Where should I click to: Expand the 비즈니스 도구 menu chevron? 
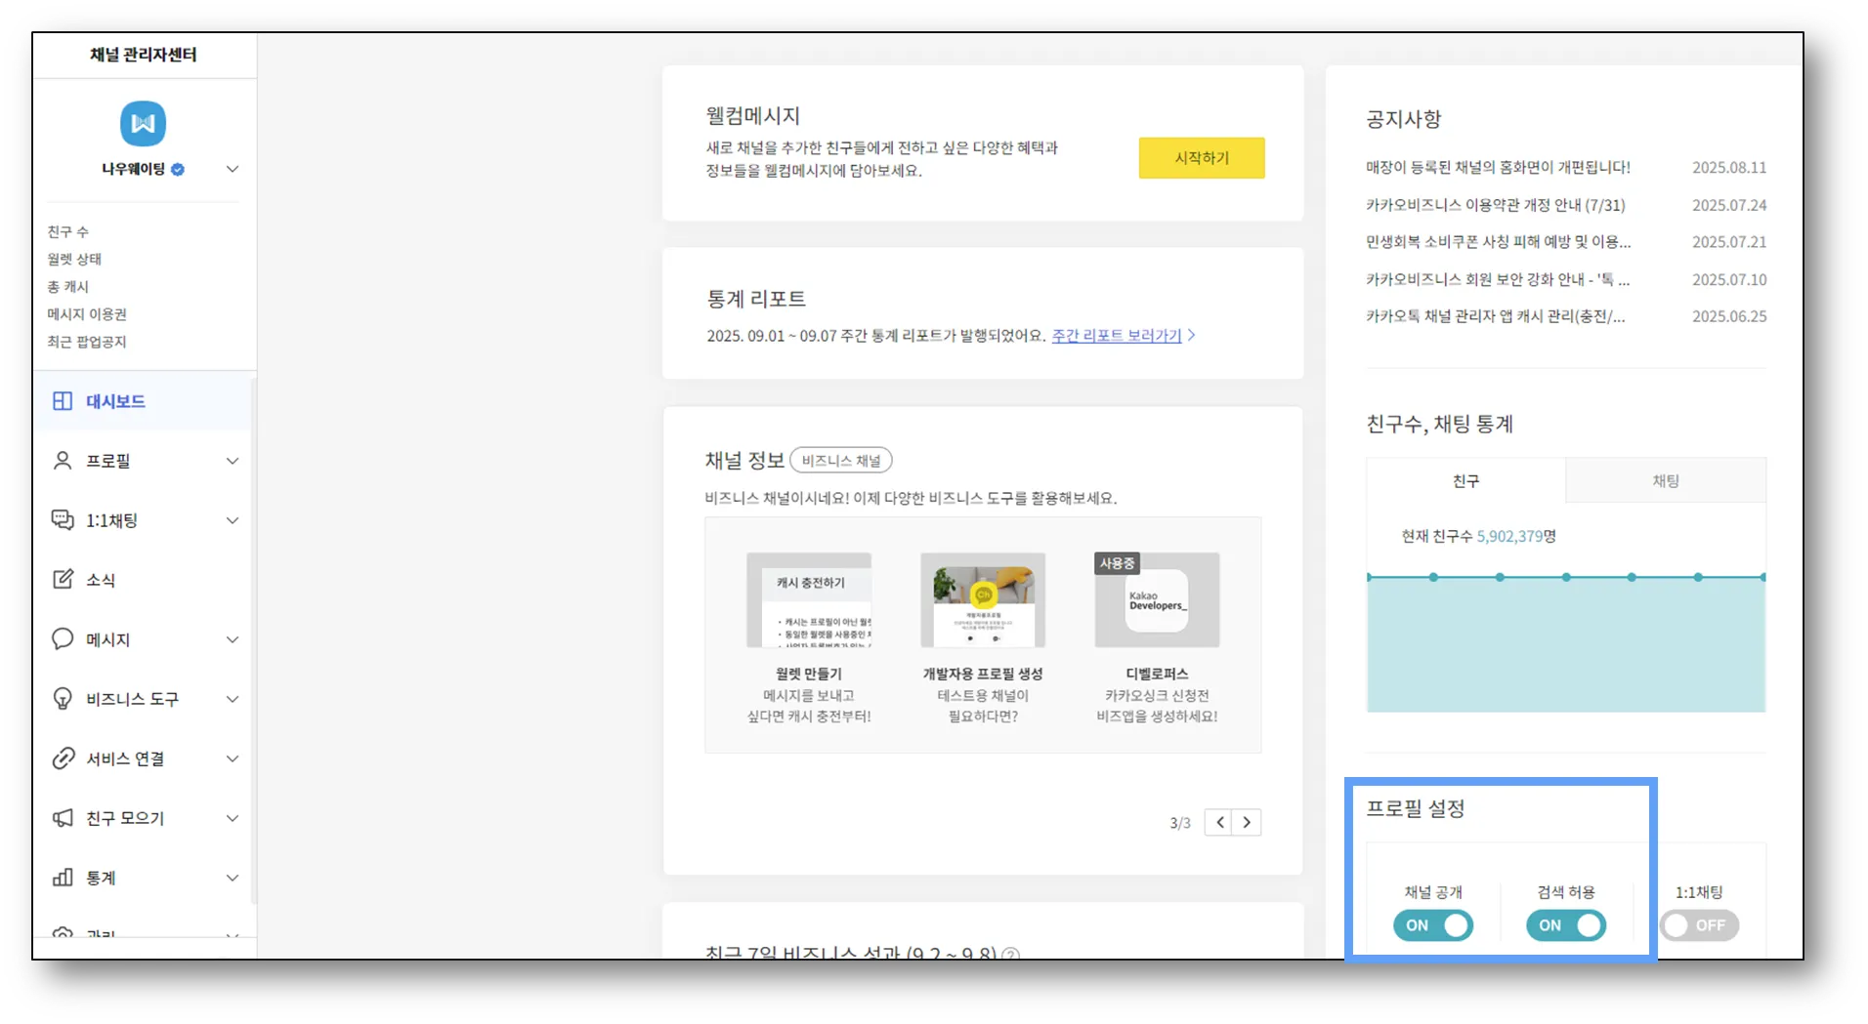point(233,699)
